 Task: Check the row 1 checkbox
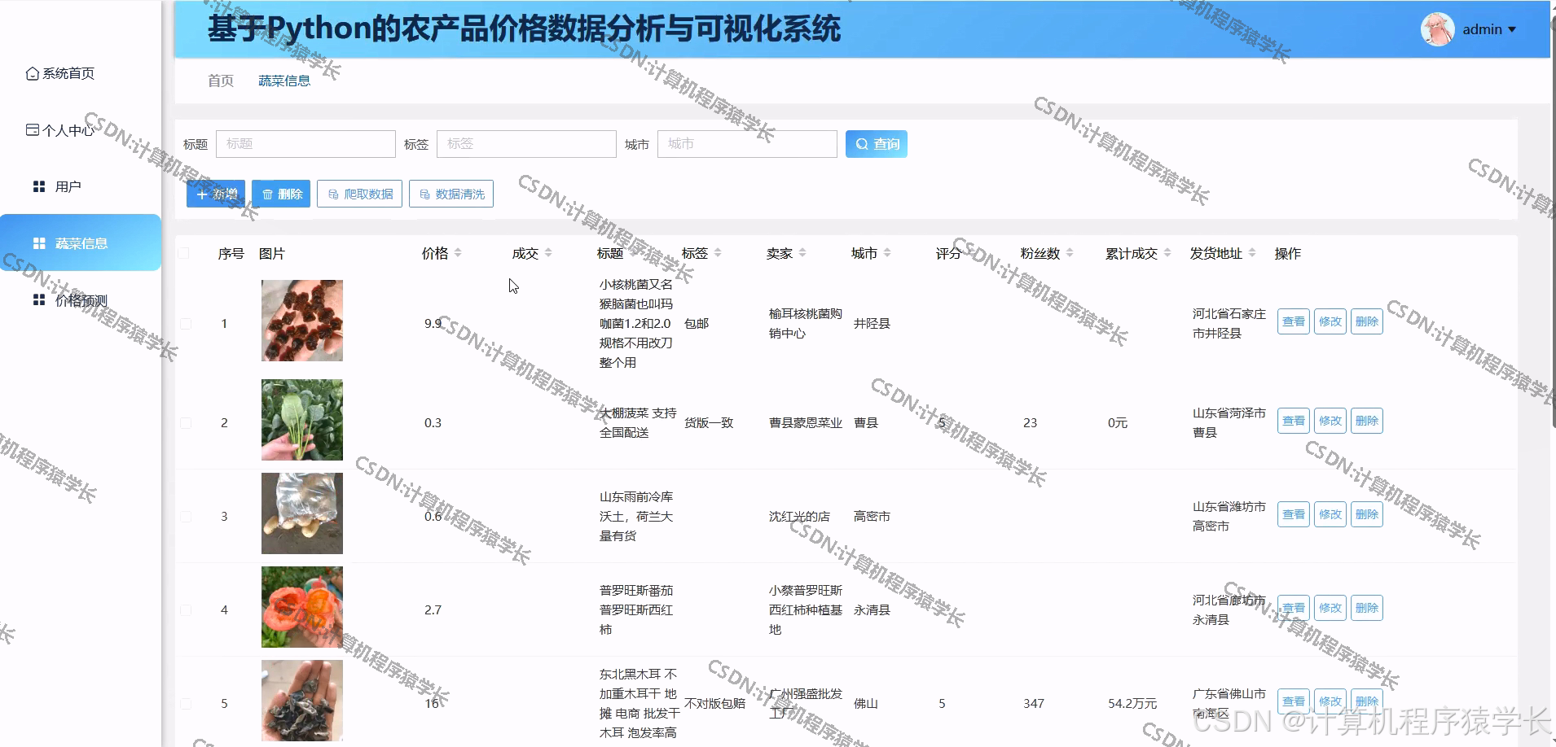point(186,323)
